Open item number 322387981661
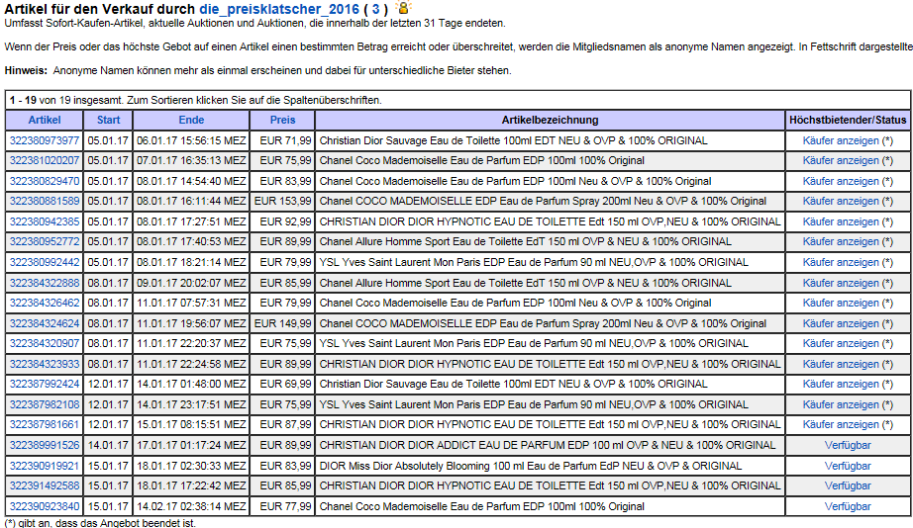 (45, 424)
